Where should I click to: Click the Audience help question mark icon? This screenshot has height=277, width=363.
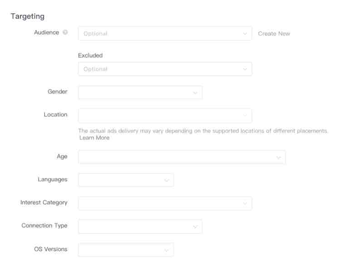pyautogui.click(x=65, y=33)
